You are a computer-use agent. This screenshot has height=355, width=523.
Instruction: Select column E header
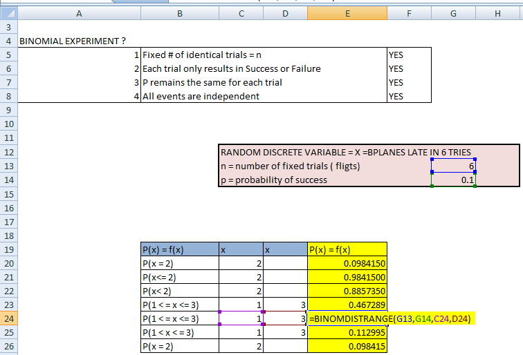pyautogui.click(x=347, y=14)
